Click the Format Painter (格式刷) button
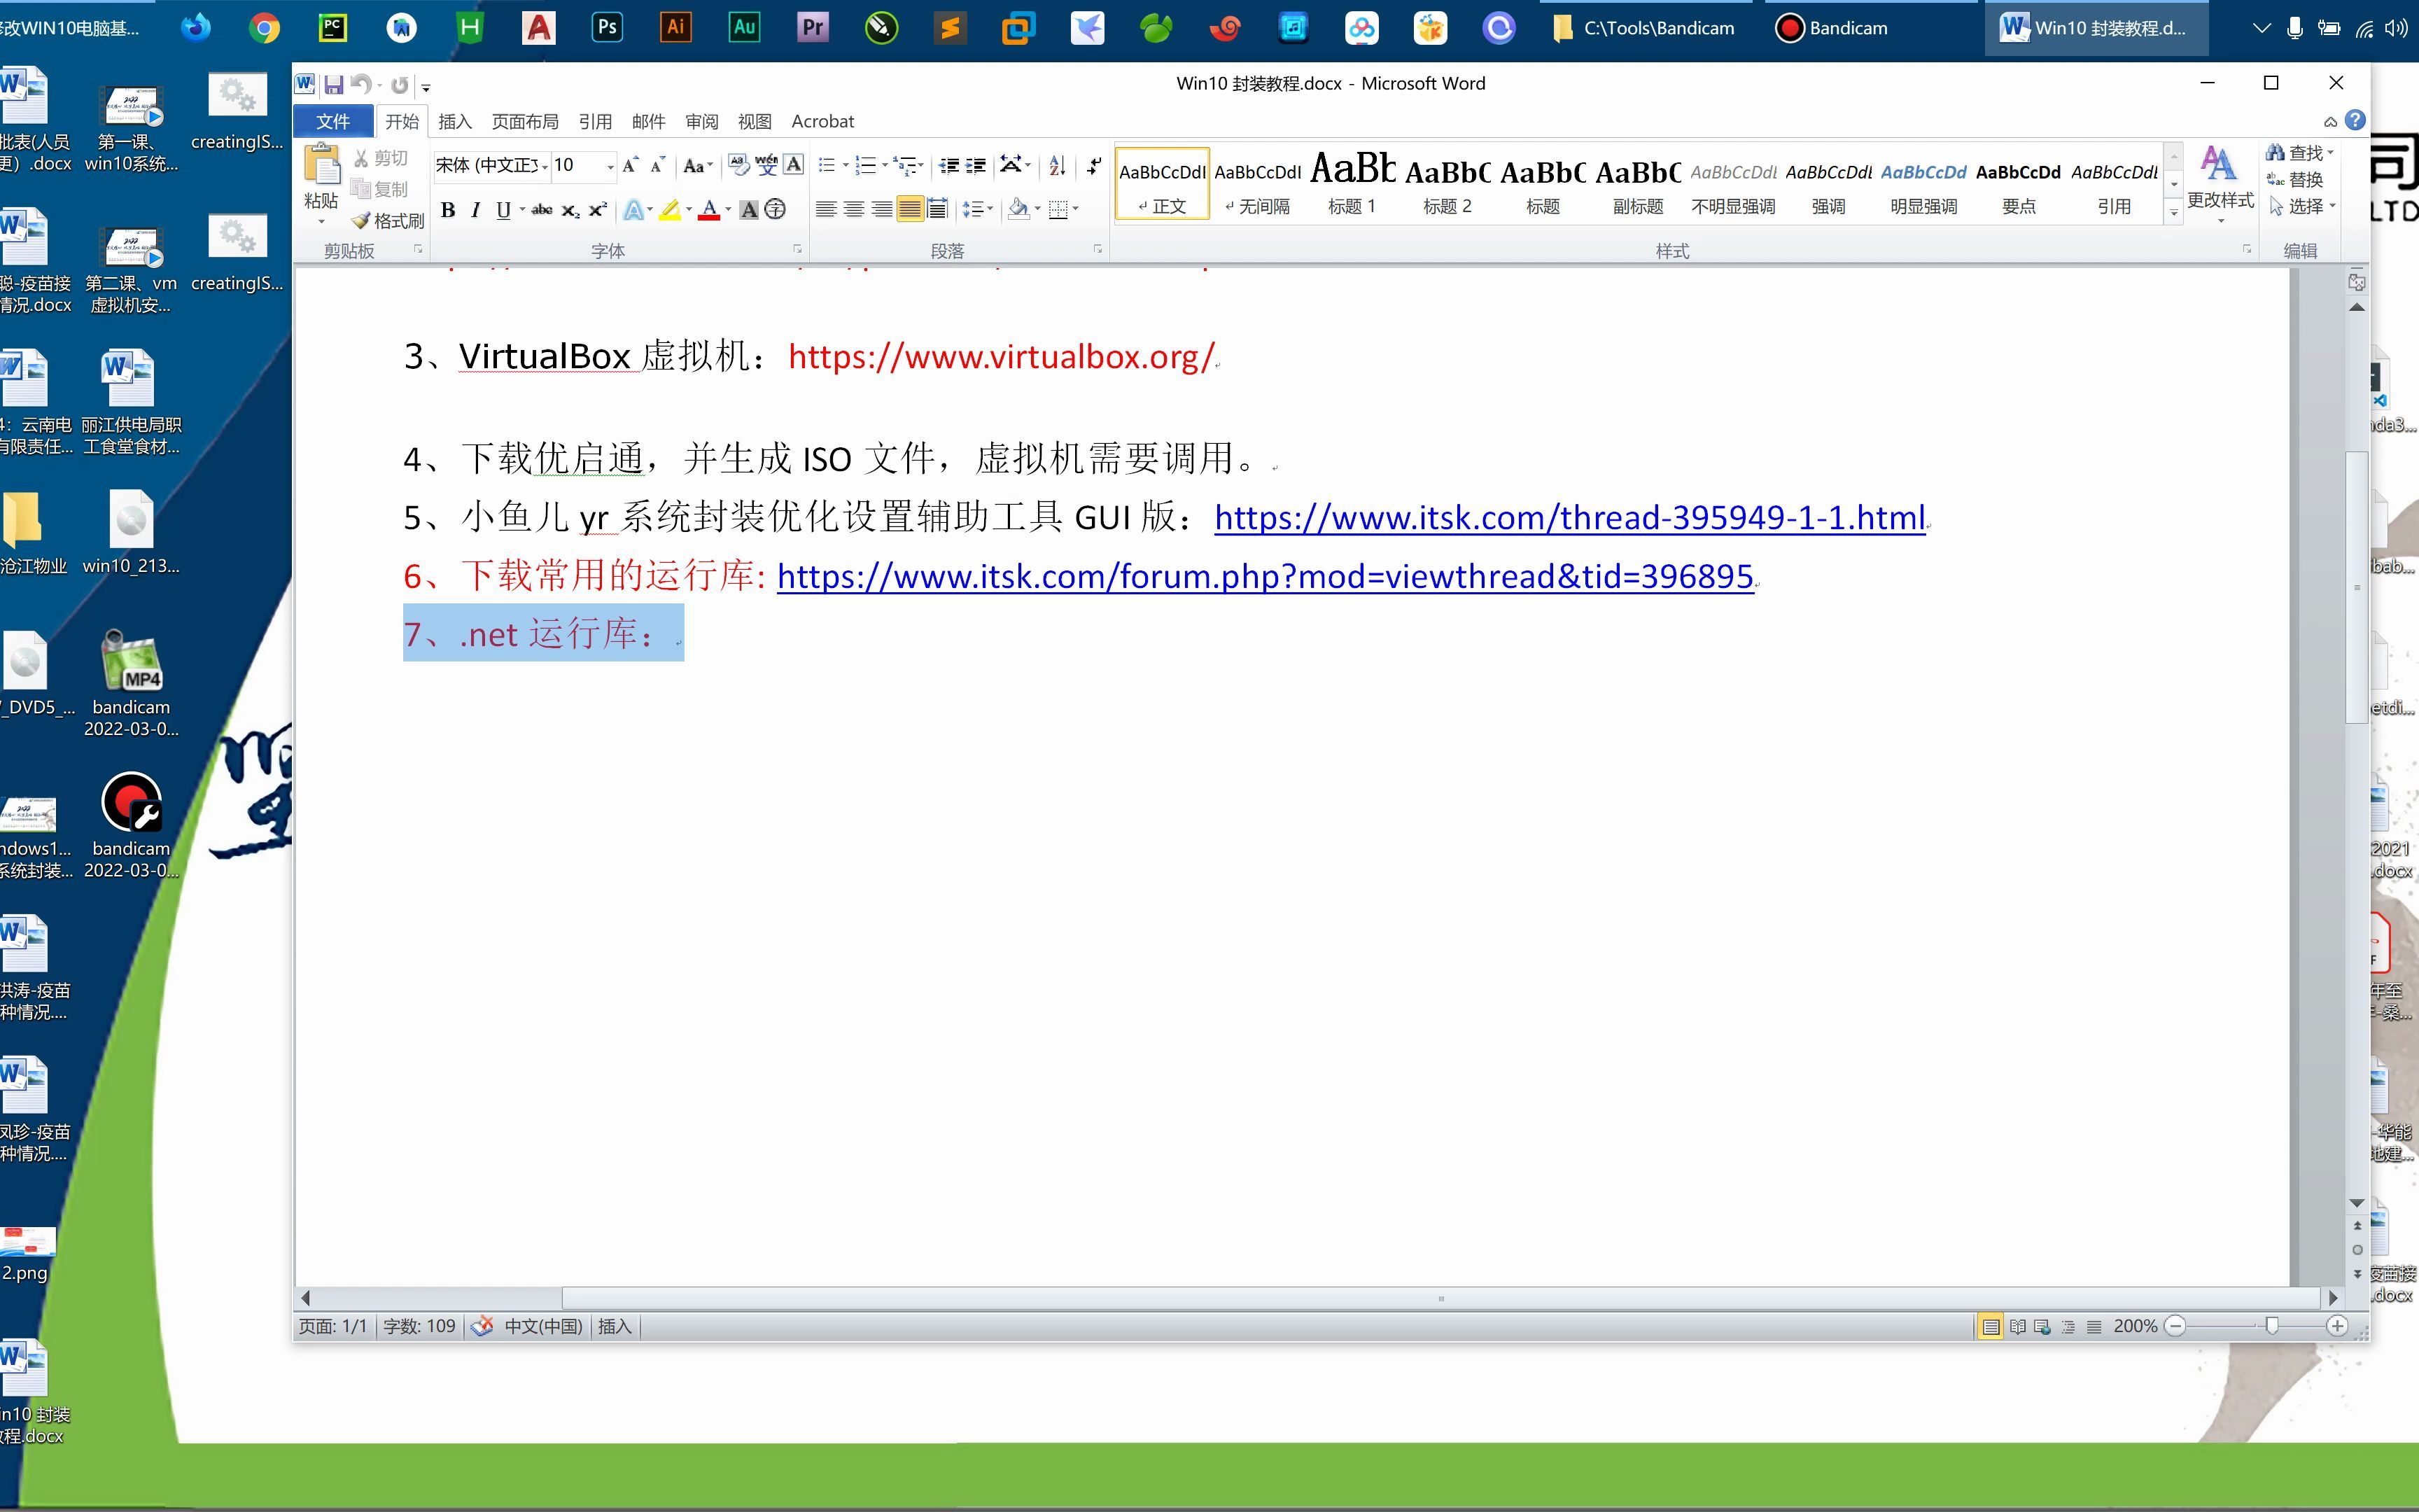 pyautogui.click(x=388, y=221)
